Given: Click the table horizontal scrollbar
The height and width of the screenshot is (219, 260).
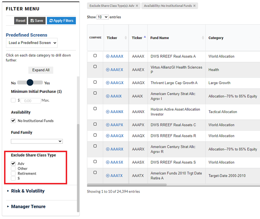Looking at the screenshot, I should coord(127,184).
